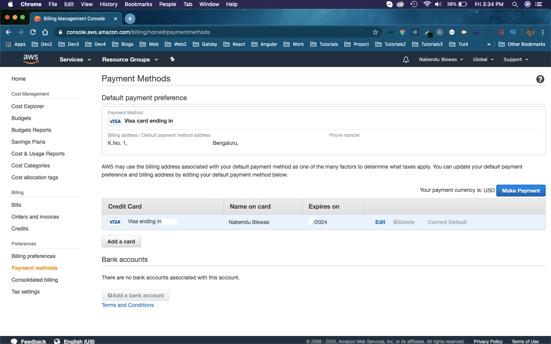Screen dimensions: 551x344
Task: Click the IQ extension icon
Action: (513, 32)
